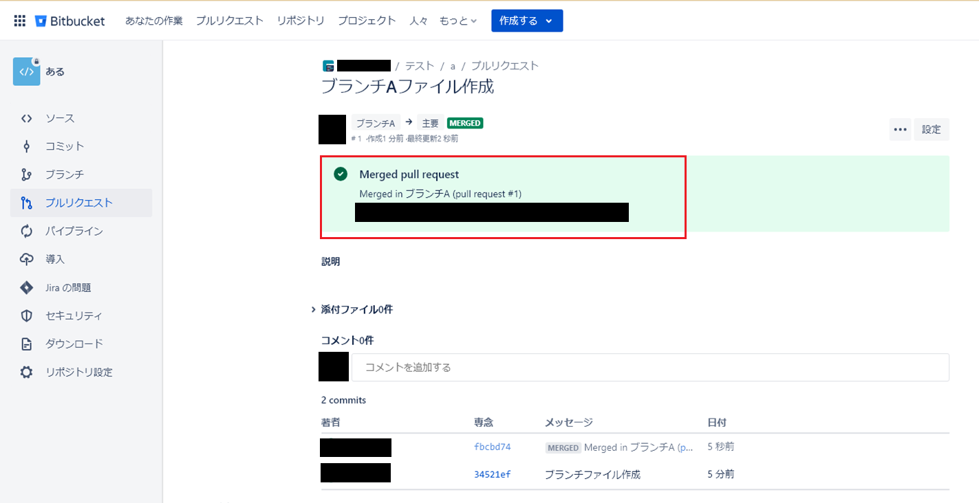Image resolution: width=979 pixels, height=503 pixels.
Task: Open プロジェクト in the top navigation
Action: (367, 21)
